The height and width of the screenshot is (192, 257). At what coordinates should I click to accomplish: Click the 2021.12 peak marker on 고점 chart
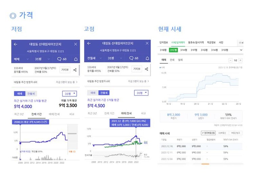point(136,136)
